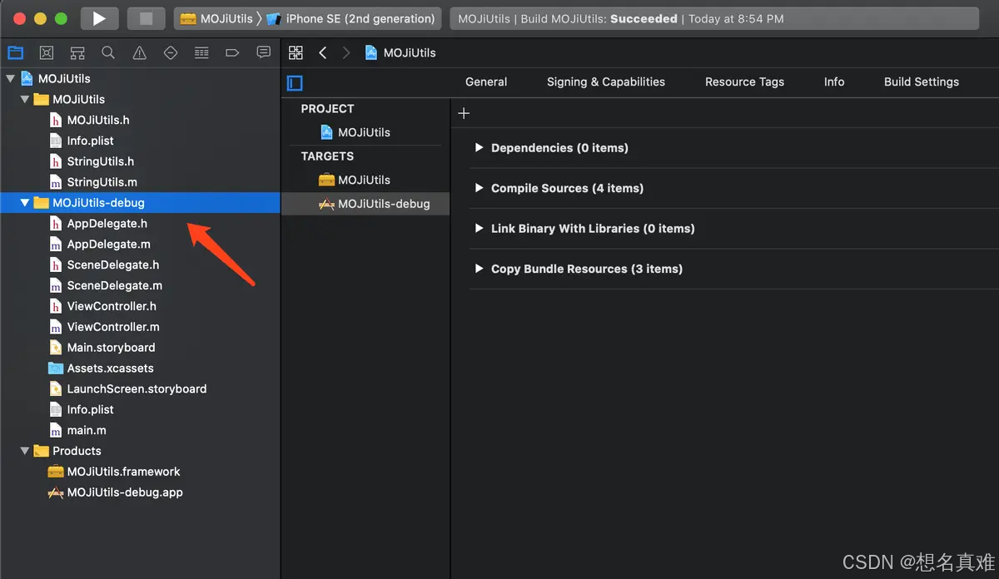Switch to the Signing & Capabilities tab
999x579 pixels.
click(606, 82)
